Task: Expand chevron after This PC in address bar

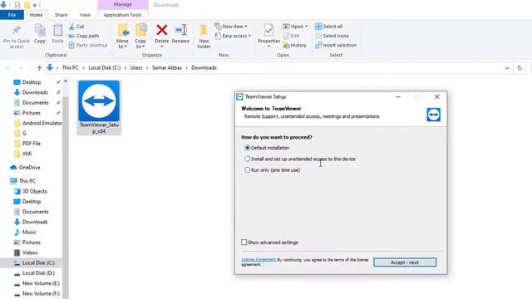Action: 83,68
